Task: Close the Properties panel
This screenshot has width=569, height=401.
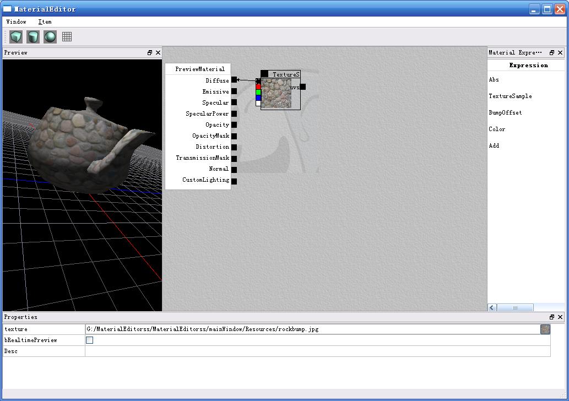Action: click(x=560, y=317)
